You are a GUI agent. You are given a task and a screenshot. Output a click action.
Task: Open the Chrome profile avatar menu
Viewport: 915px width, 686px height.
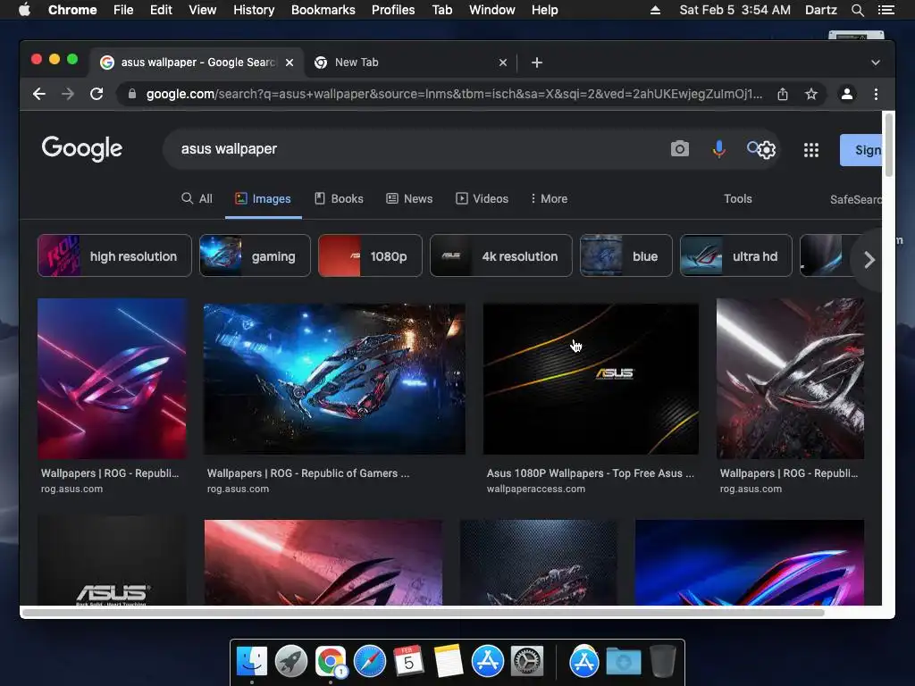(x=847, y=94)
